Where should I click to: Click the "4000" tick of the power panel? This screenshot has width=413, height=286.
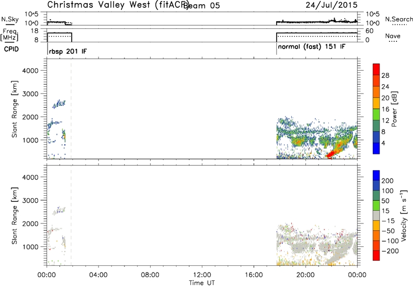[x=30, y=71]
